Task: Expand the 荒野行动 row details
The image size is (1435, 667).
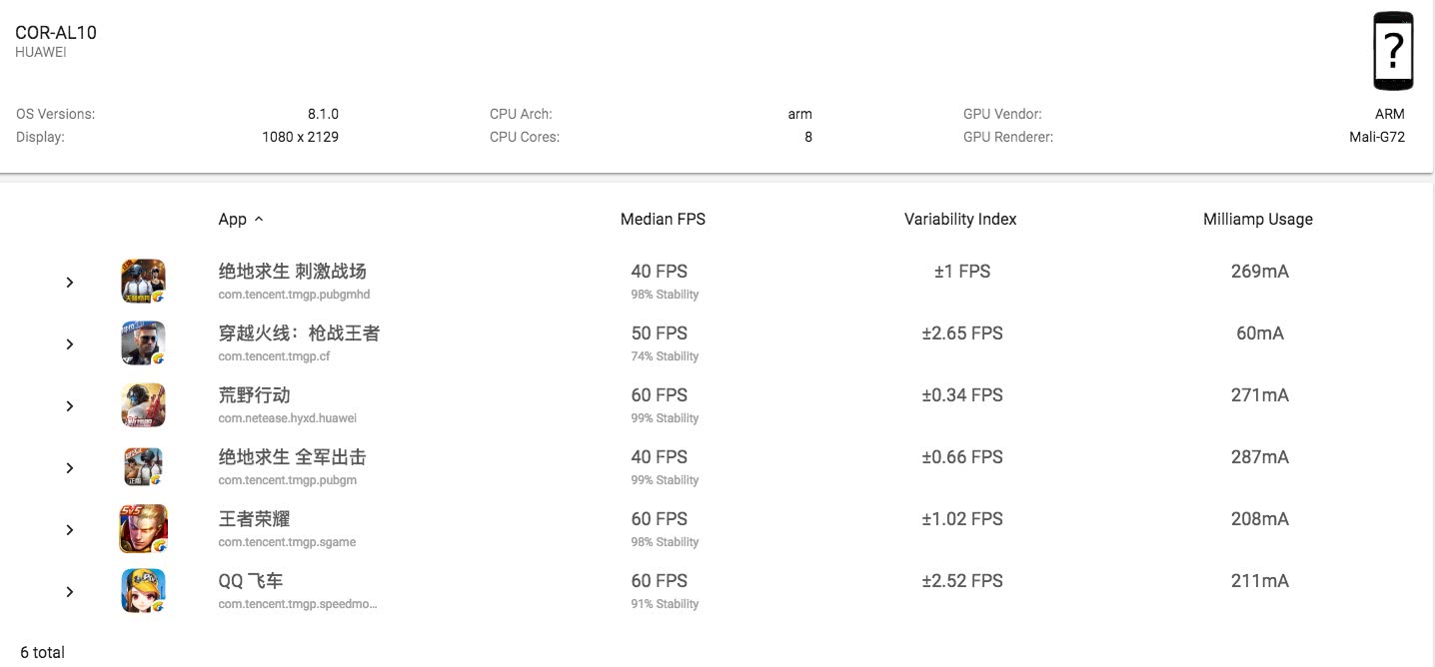Action: click(x=70, y=406)
